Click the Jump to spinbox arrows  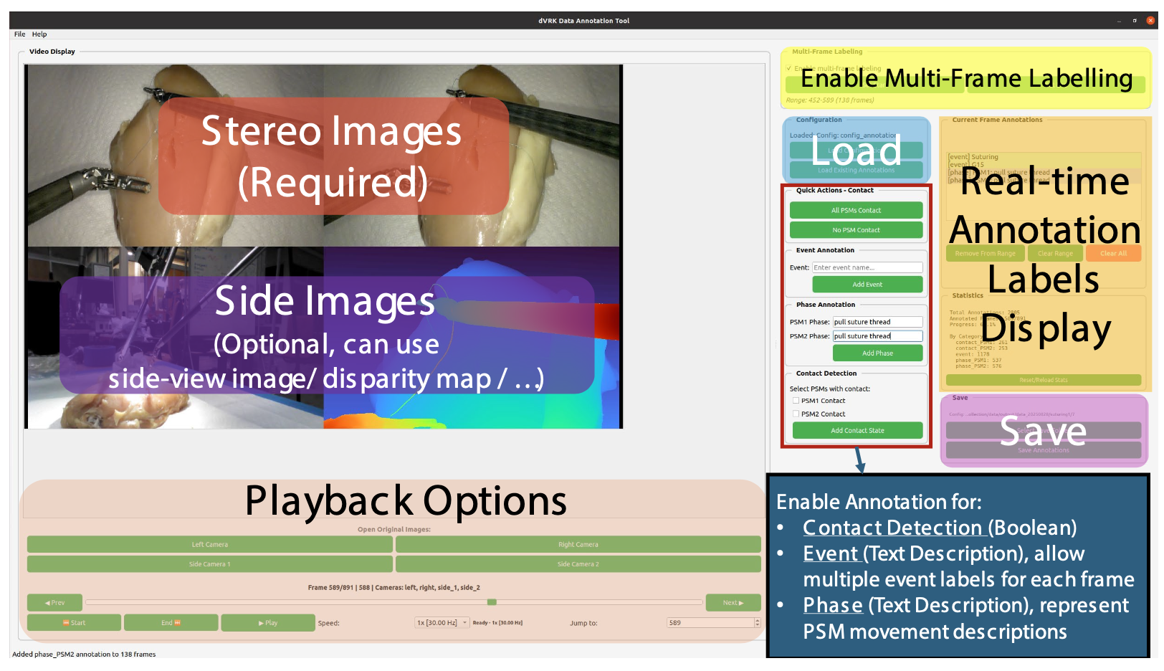(757, 623)
